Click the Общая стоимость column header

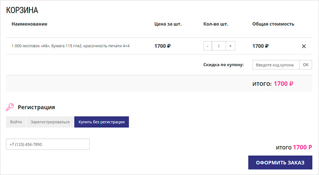click(x=273, y=24)
